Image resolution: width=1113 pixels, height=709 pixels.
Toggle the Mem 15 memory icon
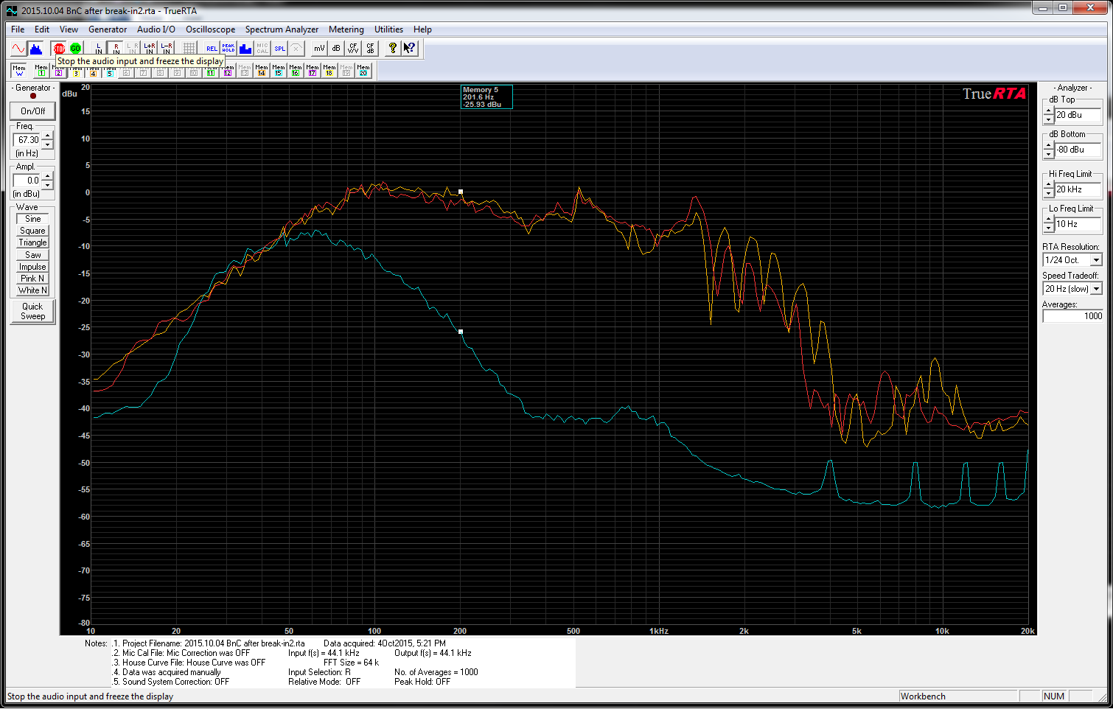point(279,71)
